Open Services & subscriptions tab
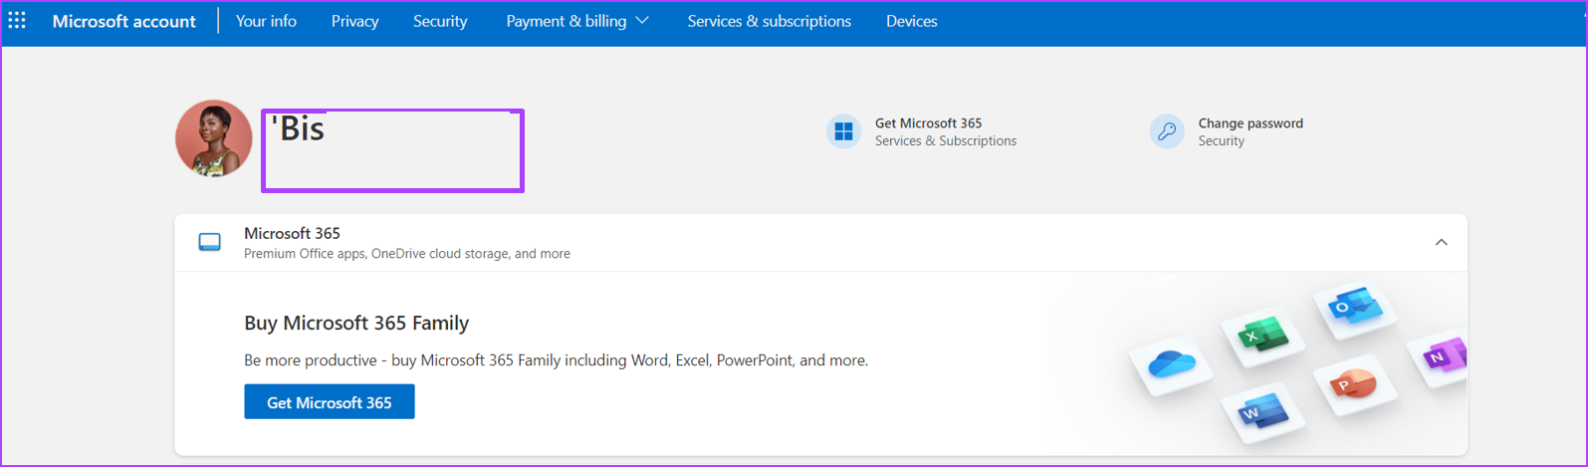 (770, 21)
